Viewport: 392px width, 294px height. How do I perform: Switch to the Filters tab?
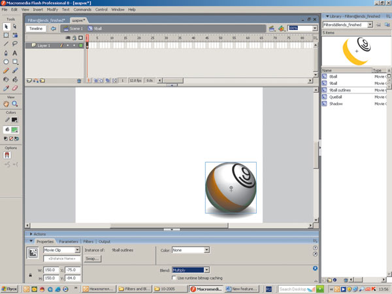pos(88,242)
